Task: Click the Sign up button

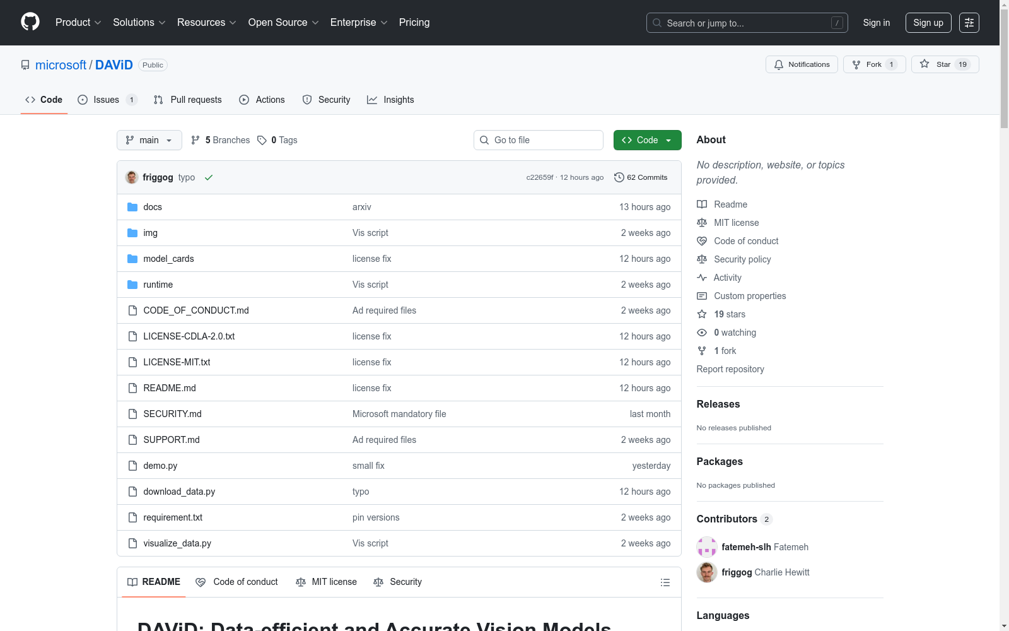Action: pyautogui.click(x=928, y=23)
